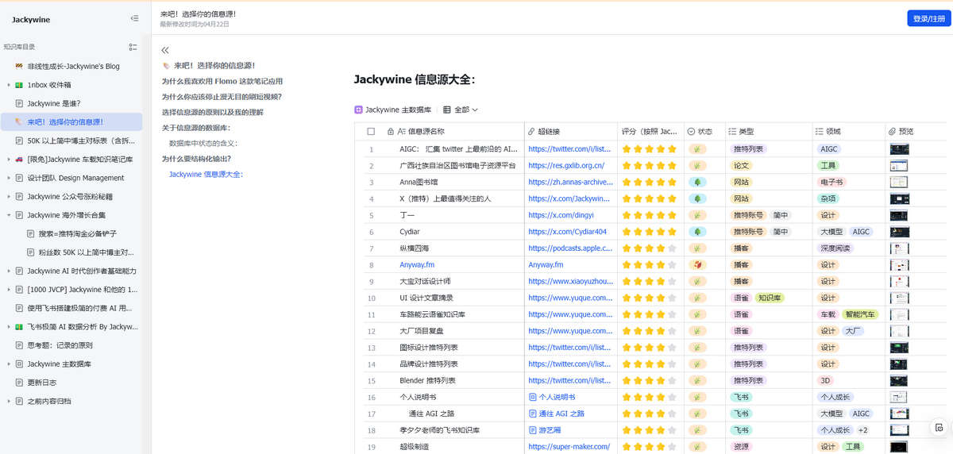953x454 pixels.
Task: Click the star rating in the Cydiar row
Action: [x=649, y=232]
